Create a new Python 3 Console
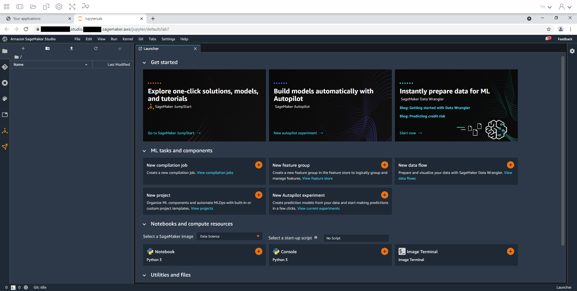 point(385,251)
